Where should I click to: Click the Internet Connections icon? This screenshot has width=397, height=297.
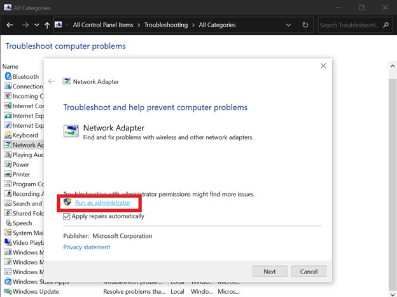tap(8, 106)
